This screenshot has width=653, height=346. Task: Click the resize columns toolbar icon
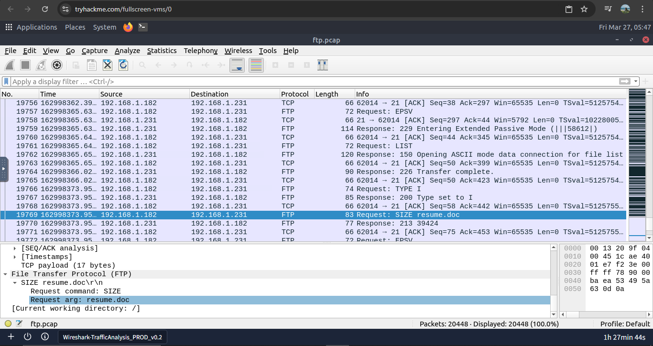click(323, 65)
